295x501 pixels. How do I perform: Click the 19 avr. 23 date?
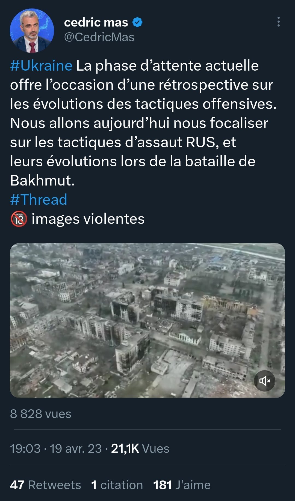point(76,448)
